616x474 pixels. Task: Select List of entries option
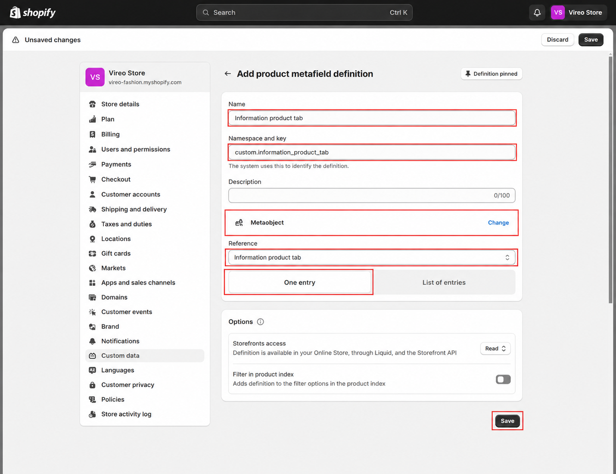[x=444, y=283]
